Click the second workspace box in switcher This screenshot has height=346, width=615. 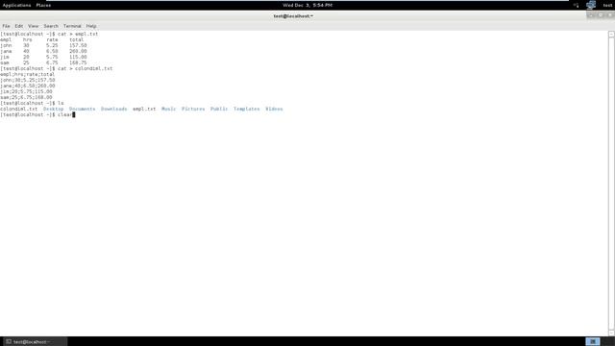607,342
